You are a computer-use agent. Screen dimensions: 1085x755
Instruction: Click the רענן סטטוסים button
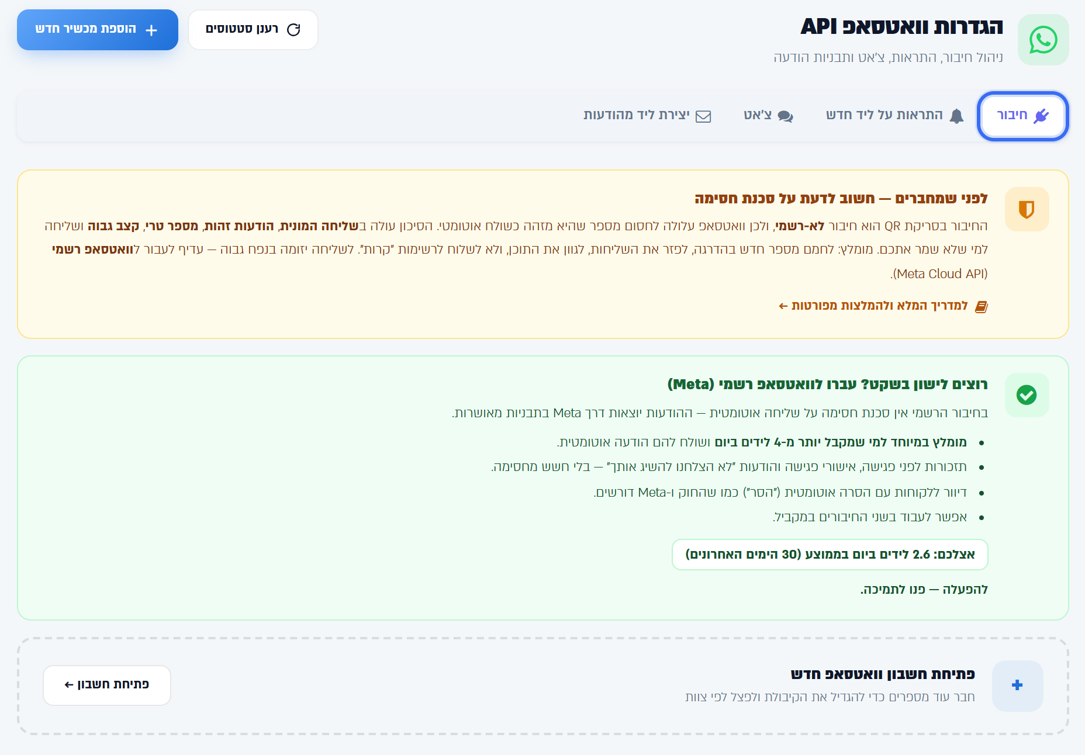[253, 30]
